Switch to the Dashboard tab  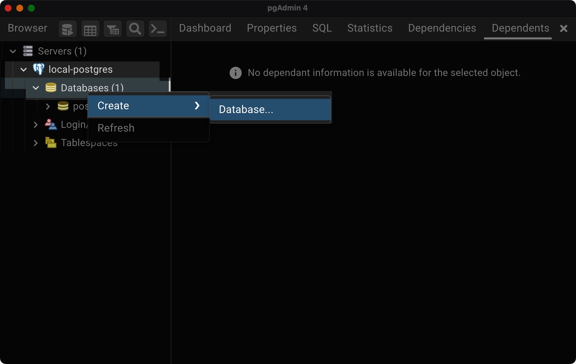[x=205, y=28]
